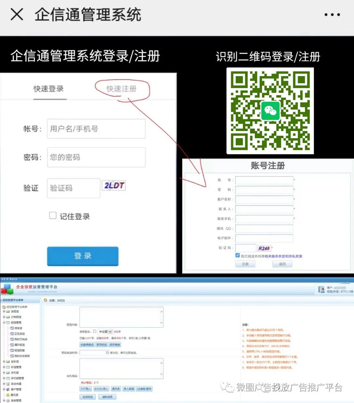Uncheck the 我已阅读并同意 agreement checkbox

[x=238, y=256]
